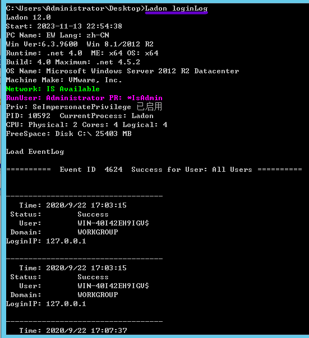Click 'Status: Success' in the second log entry

click(59, 277)
